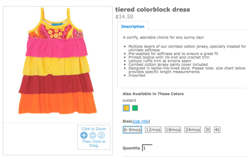Click the 'Click to Zoom' label
Image resolution: width=246 pixels, height=157 pixels.
pyautogui.click(x=94, y=129)
